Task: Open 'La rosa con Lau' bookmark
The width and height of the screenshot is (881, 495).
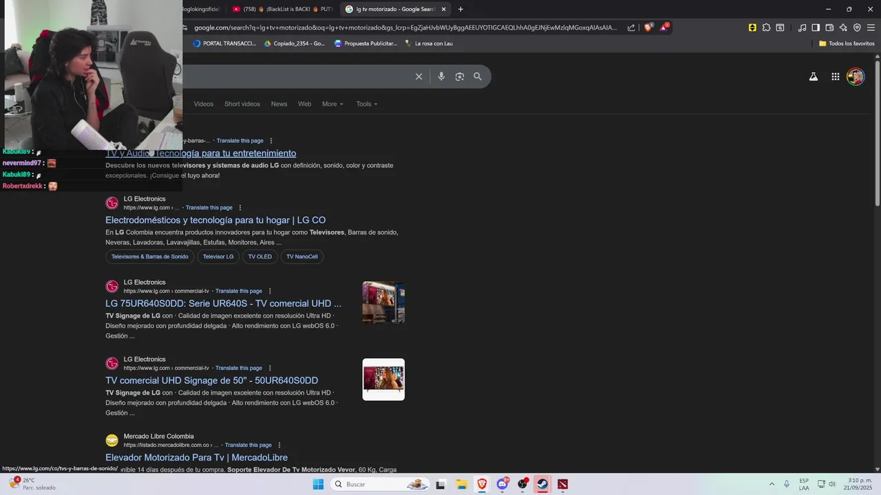Action: click(428, 43)
